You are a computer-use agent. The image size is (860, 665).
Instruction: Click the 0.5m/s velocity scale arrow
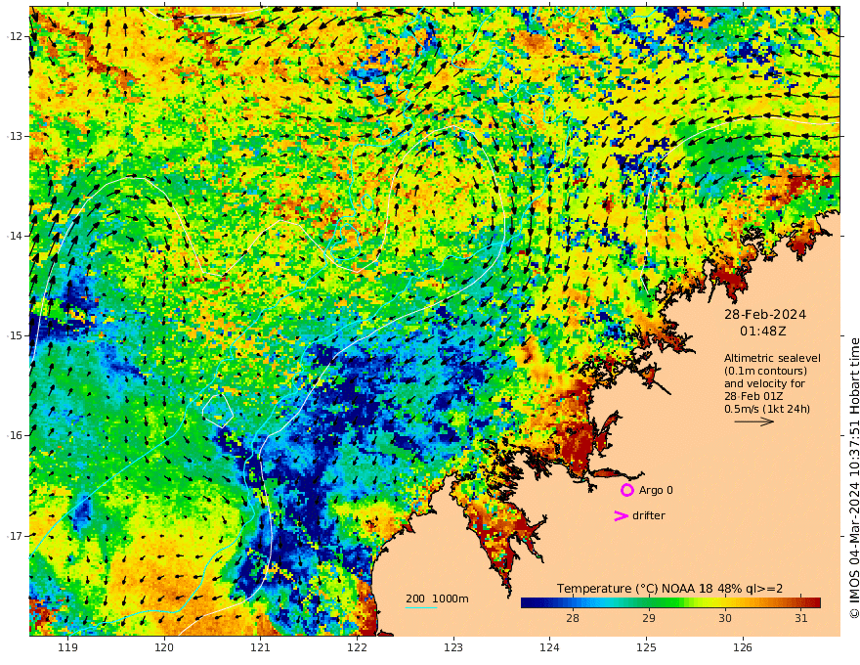click(754, 421)
